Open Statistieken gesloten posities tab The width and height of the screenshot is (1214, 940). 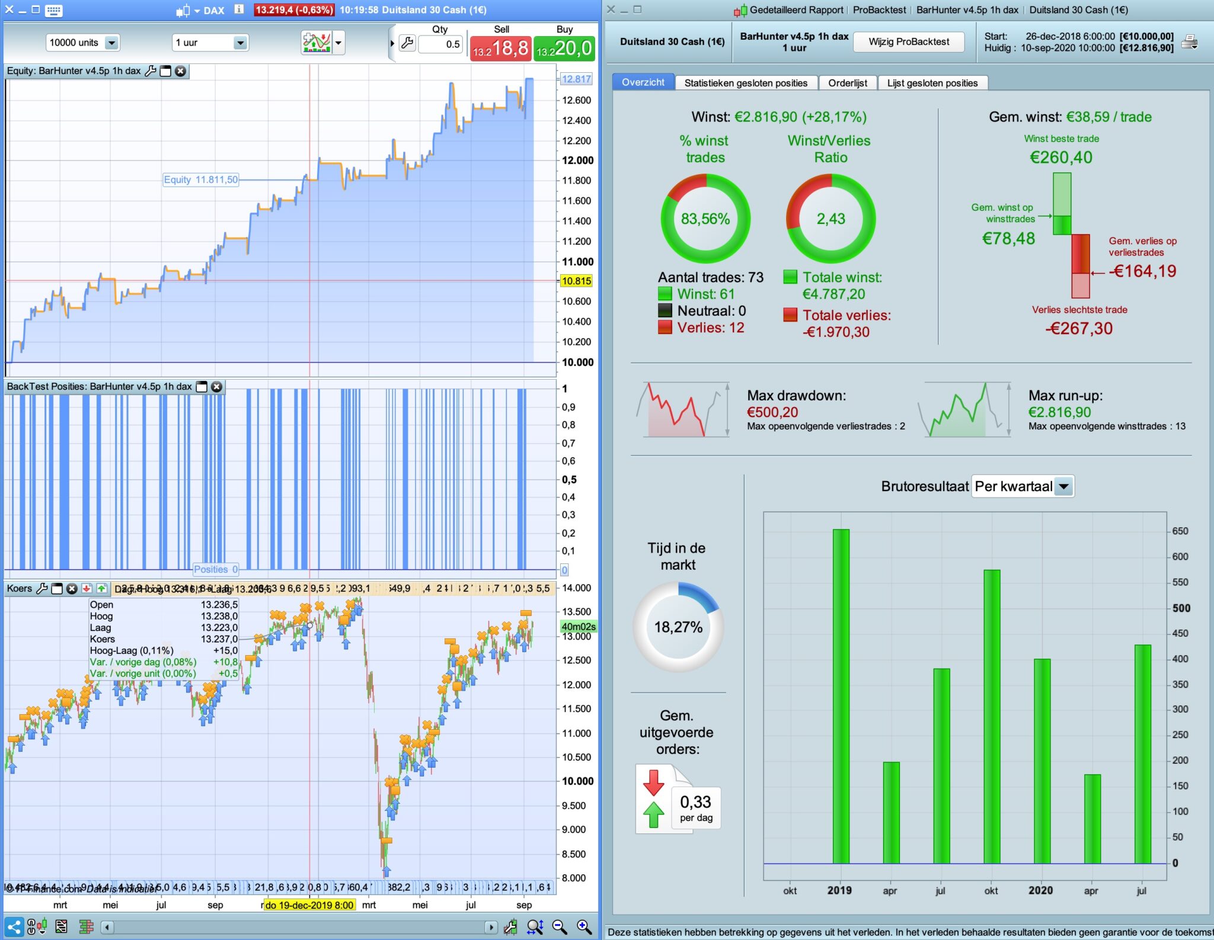point(745,83)
